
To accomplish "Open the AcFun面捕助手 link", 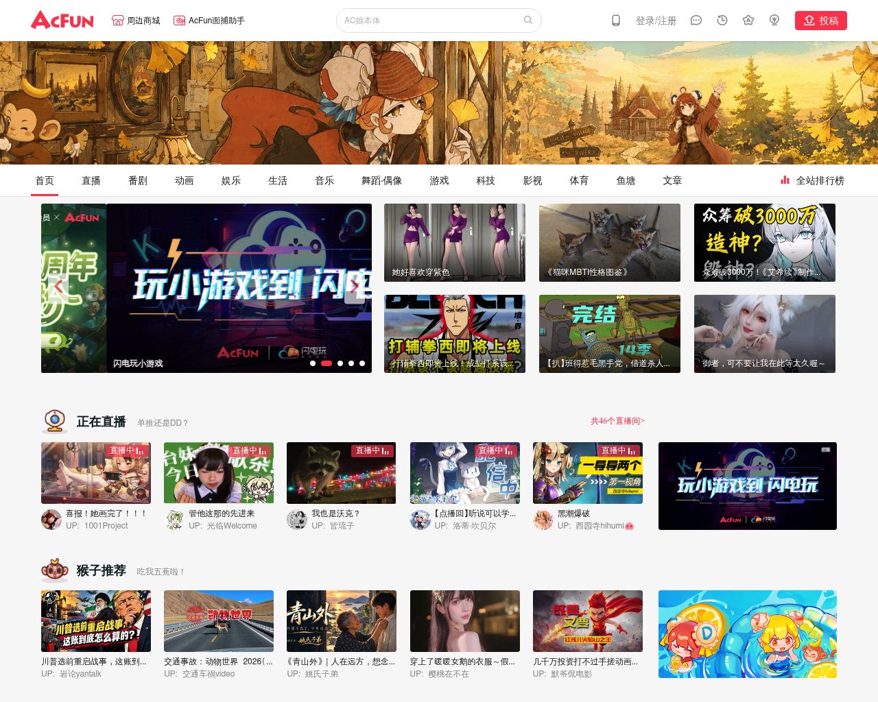I will click(x=209, y=21).
